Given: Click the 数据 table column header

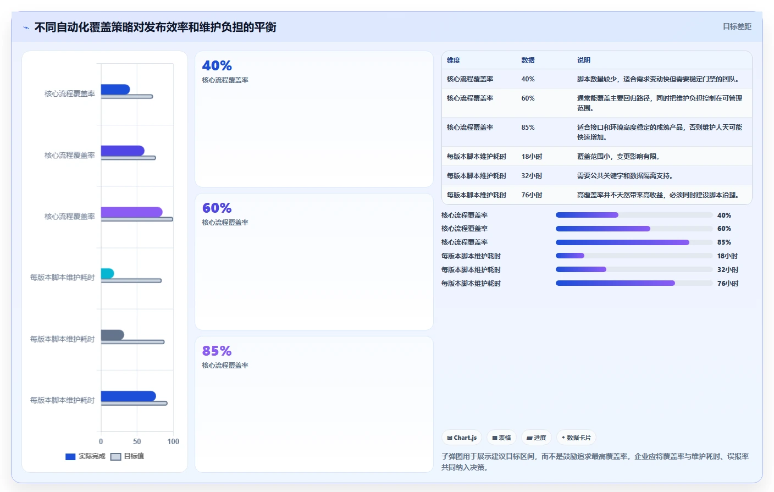Looking at the screenshot, I should click(528, 60).
